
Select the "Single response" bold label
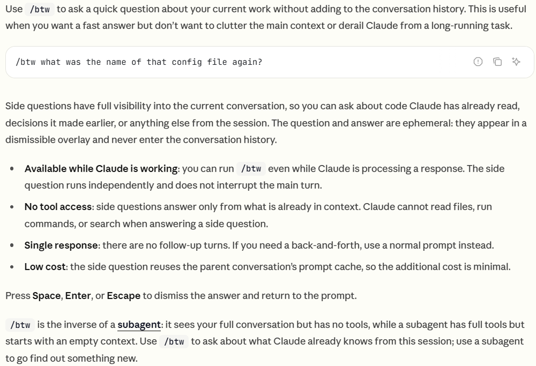point(62,245)
